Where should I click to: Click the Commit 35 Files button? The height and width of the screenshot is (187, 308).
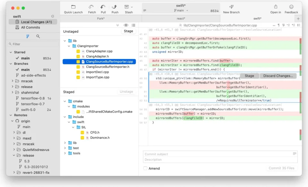pyautogui.click(x=281, y=168)
